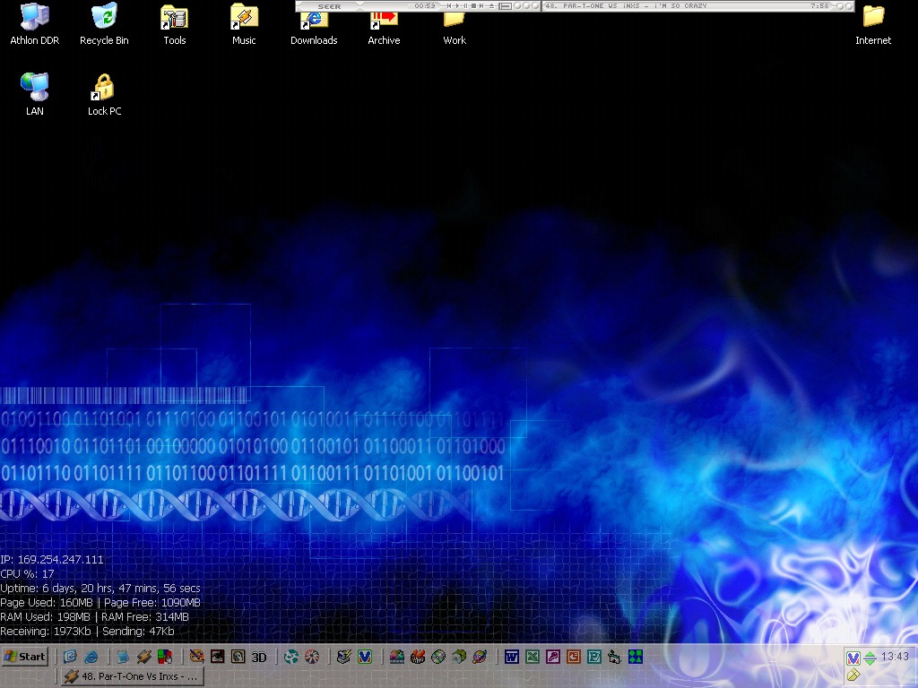Launch Internet Explorer from Quick Launch
This screenshot has width=918, height=688.
pyautogui.click(x=91, y=657)
